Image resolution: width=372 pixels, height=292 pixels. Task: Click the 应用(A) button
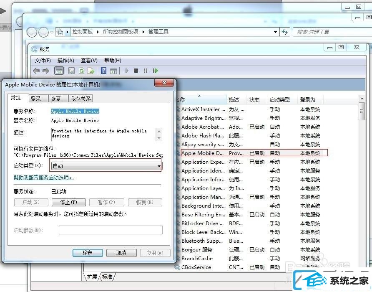155,253
